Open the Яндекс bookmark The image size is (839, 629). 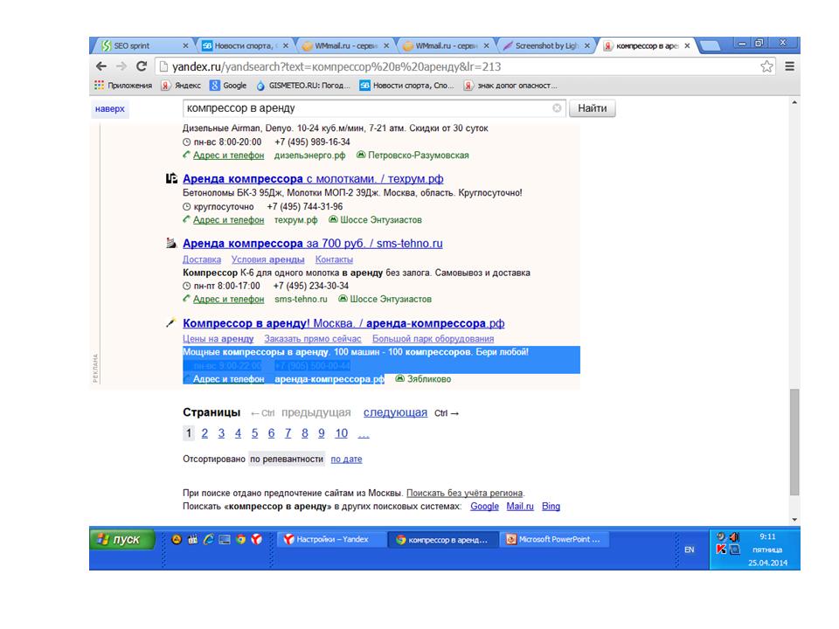[181, 86]
